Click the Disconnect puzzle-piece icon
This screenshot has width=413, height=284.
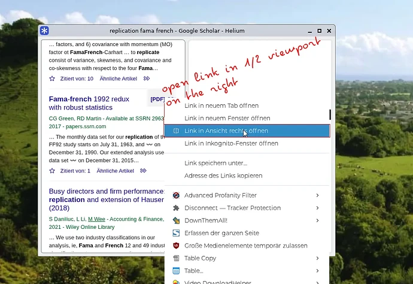[x=176, y=208]
